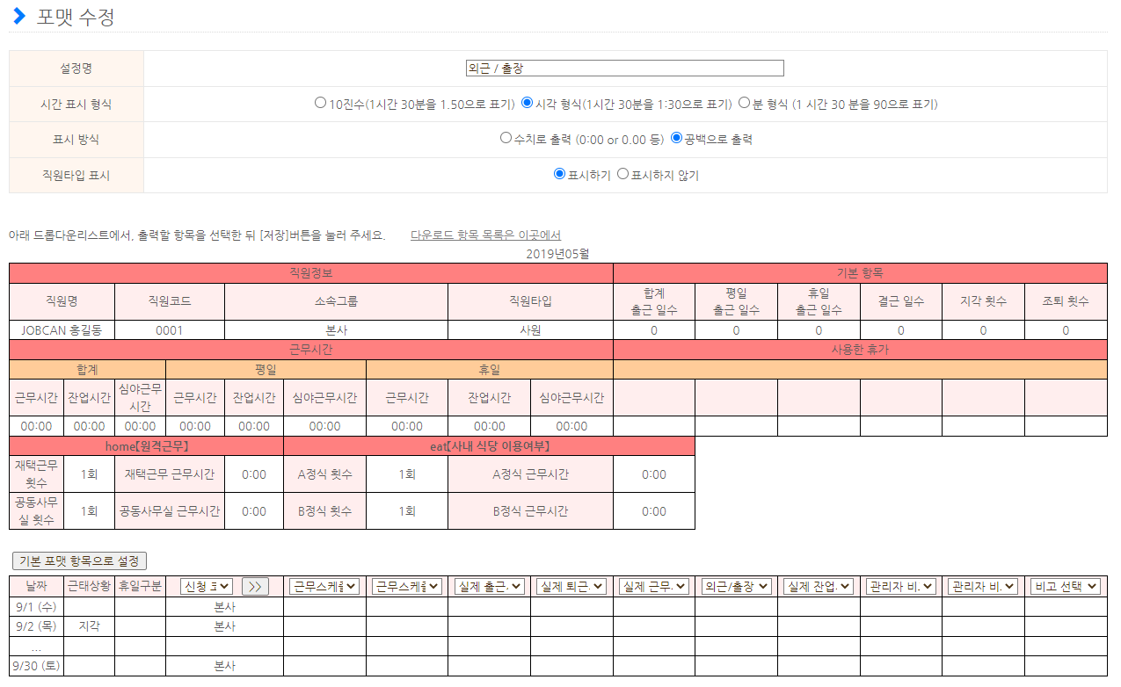The width and height of the screenshot is (1121, 687).
Task: Open the 신청 column dropdown
Action: (x=206, y=587)
